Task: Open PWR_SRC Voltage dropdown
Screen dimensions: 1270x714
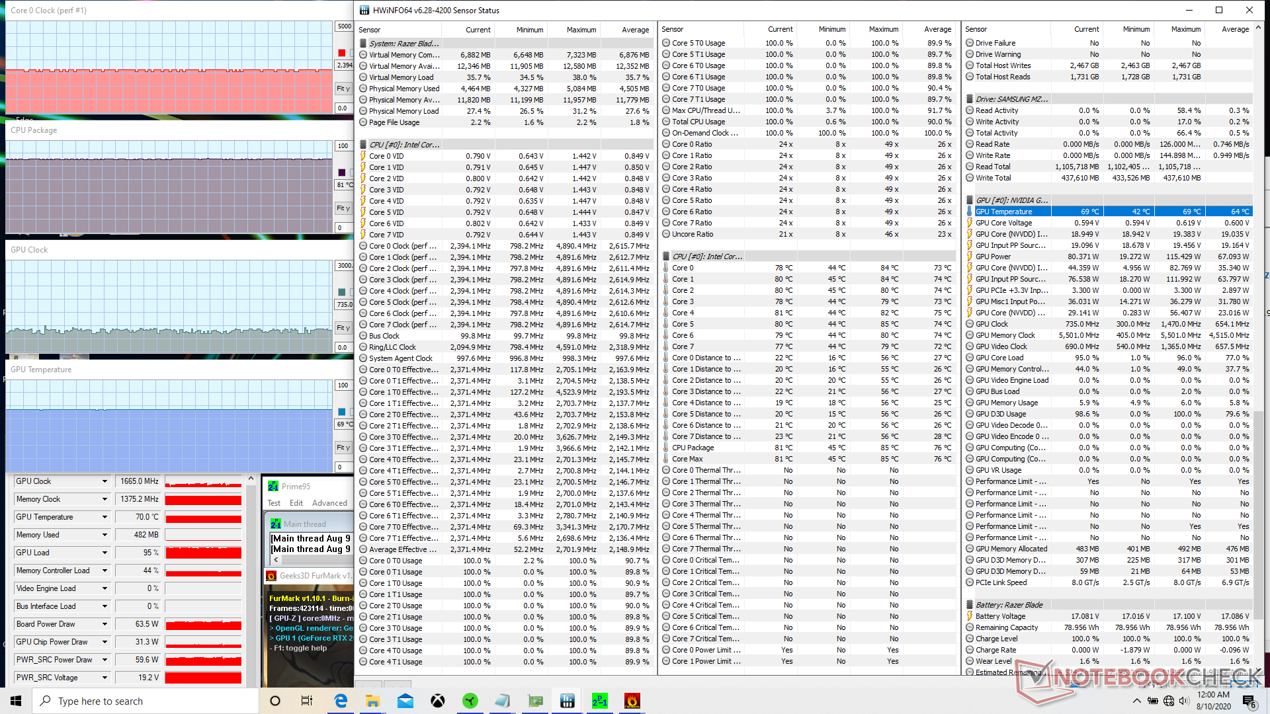Action: pos(105,678)
